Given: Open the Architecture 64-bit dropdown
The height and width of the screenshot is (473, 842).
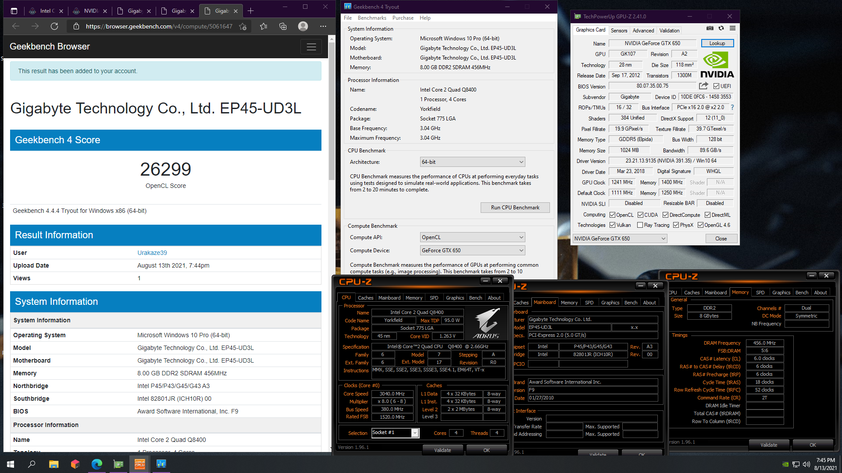Looking at the screenshot, I should [472, 162].
